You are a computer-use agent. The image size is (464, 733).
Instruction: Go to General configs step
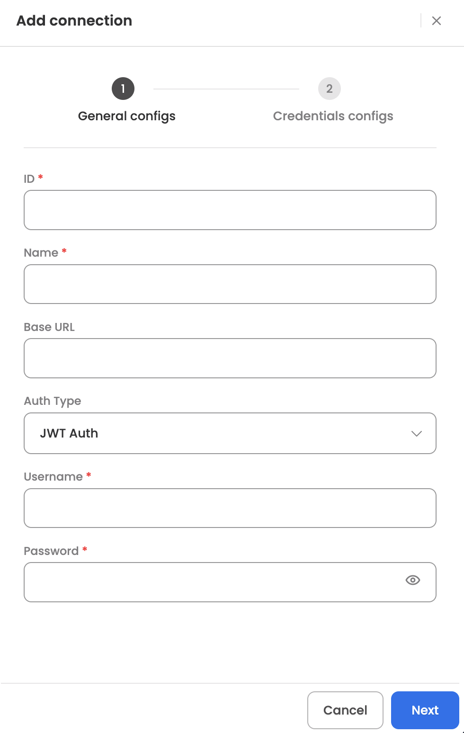coord(126,116)
